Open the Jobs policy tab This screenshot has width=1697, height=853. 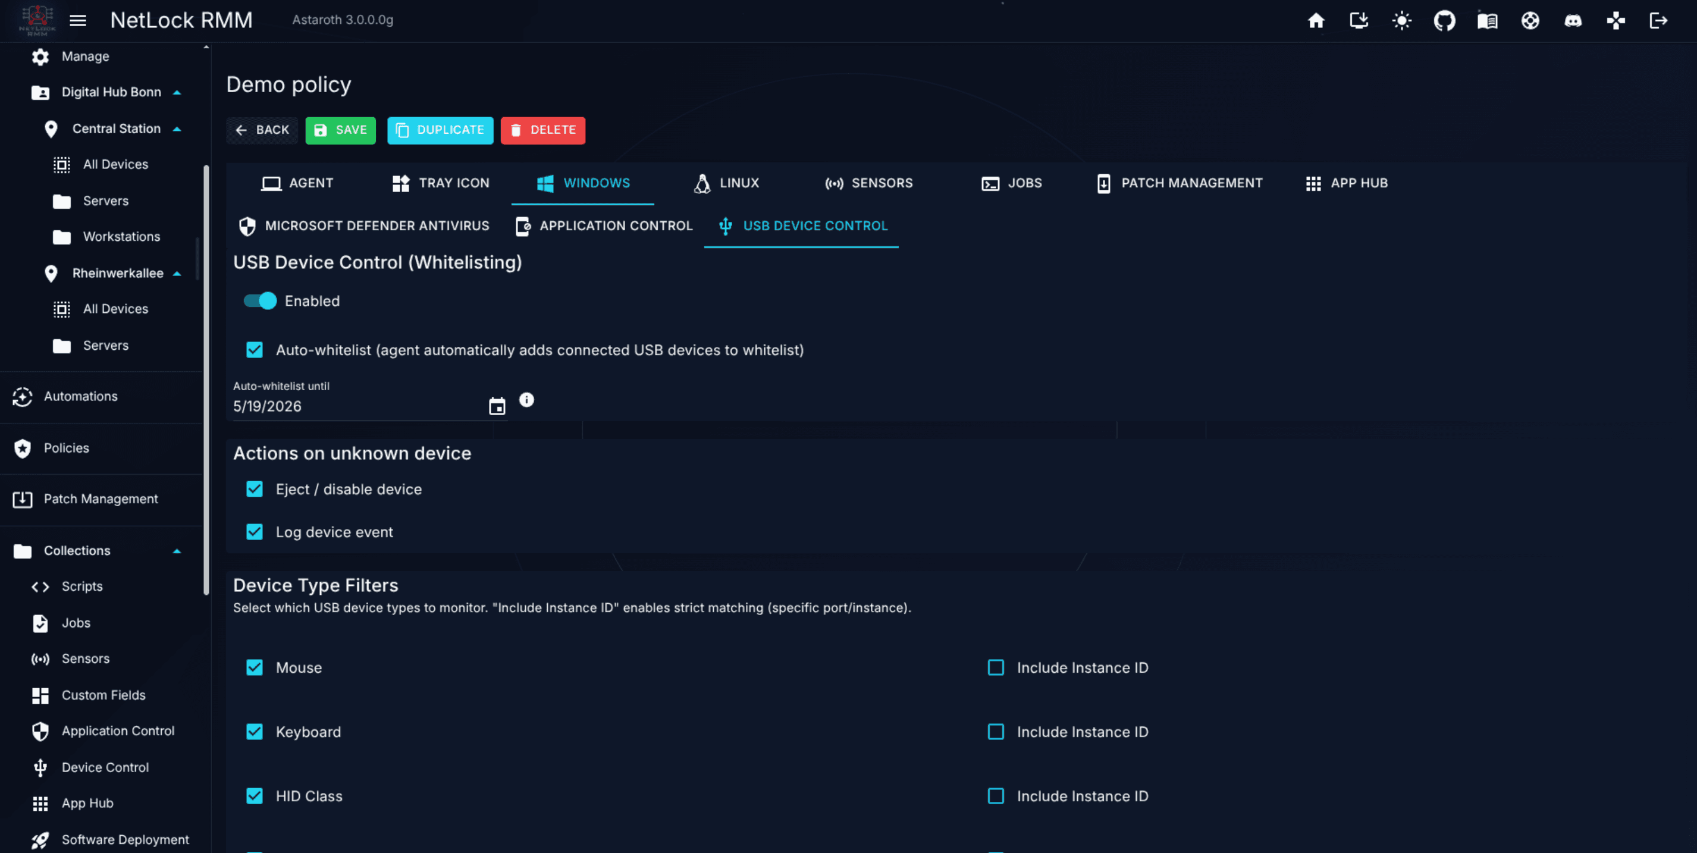click(1011, 183)
